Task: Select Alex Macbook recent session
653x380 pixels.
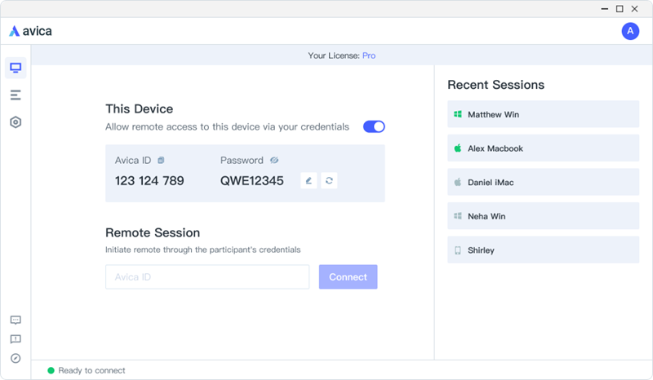Action: point(543,148)
